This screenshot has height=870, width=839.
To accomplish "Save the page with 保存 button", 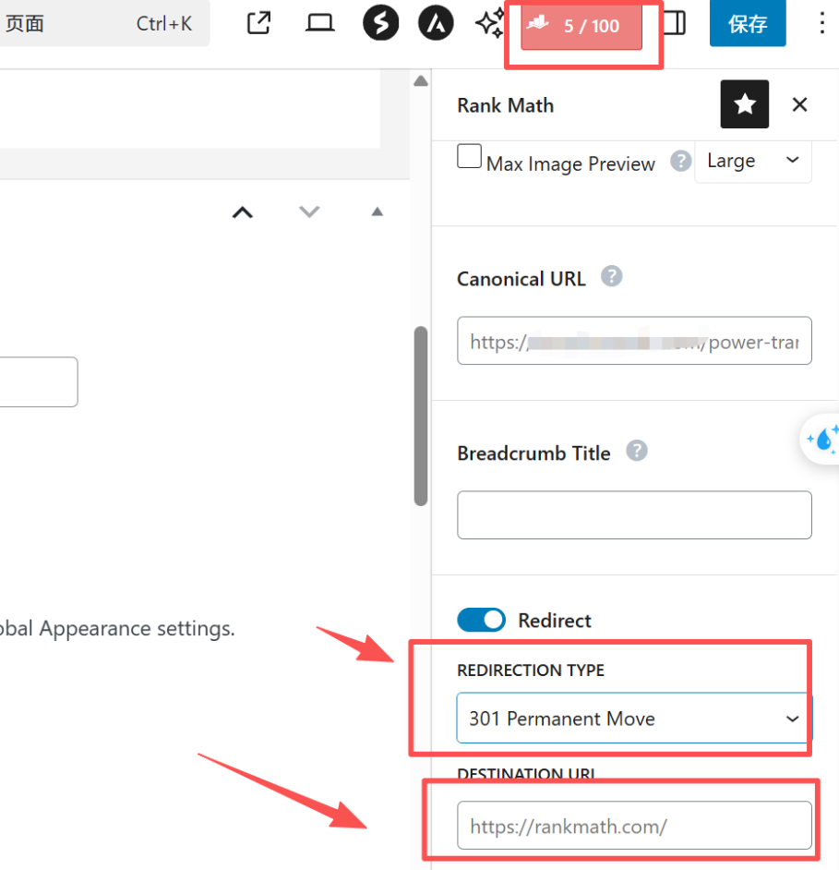I will (x=748, y=23).
